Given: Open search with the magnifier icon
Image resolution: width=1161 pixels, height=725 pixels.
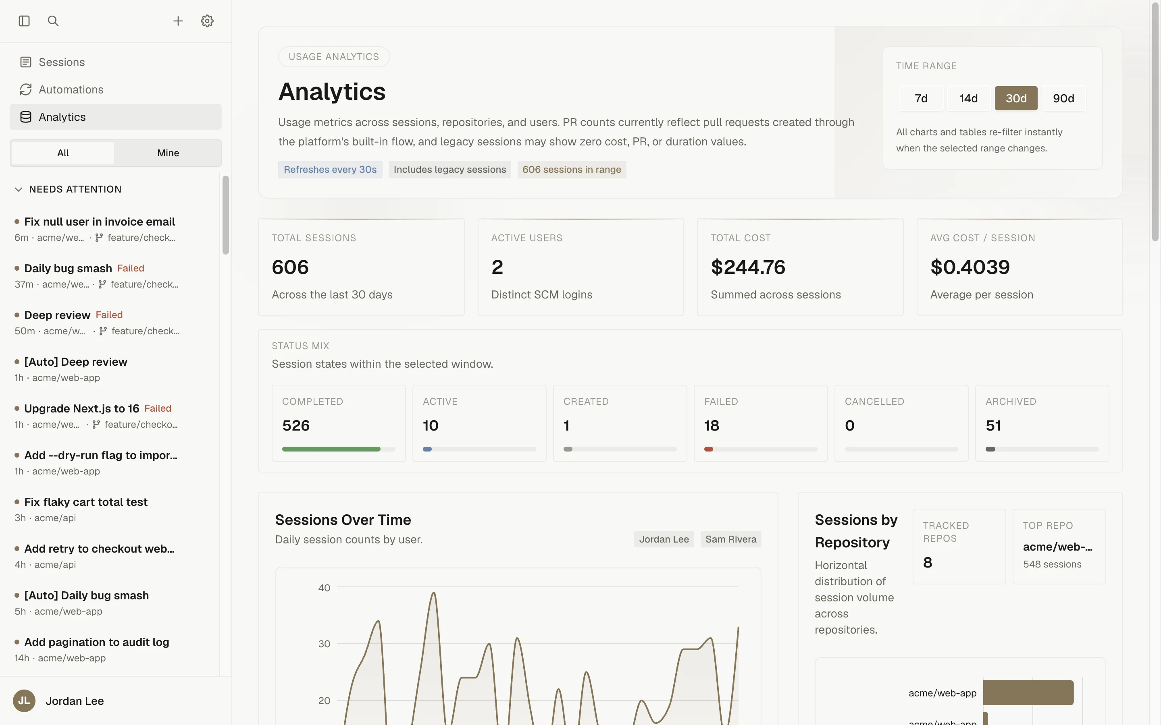Looking at the screenshot, I should click(53, 21).
